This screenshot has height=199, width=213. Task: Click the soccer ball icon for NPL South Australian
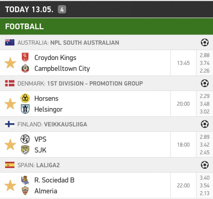(204, 43)
